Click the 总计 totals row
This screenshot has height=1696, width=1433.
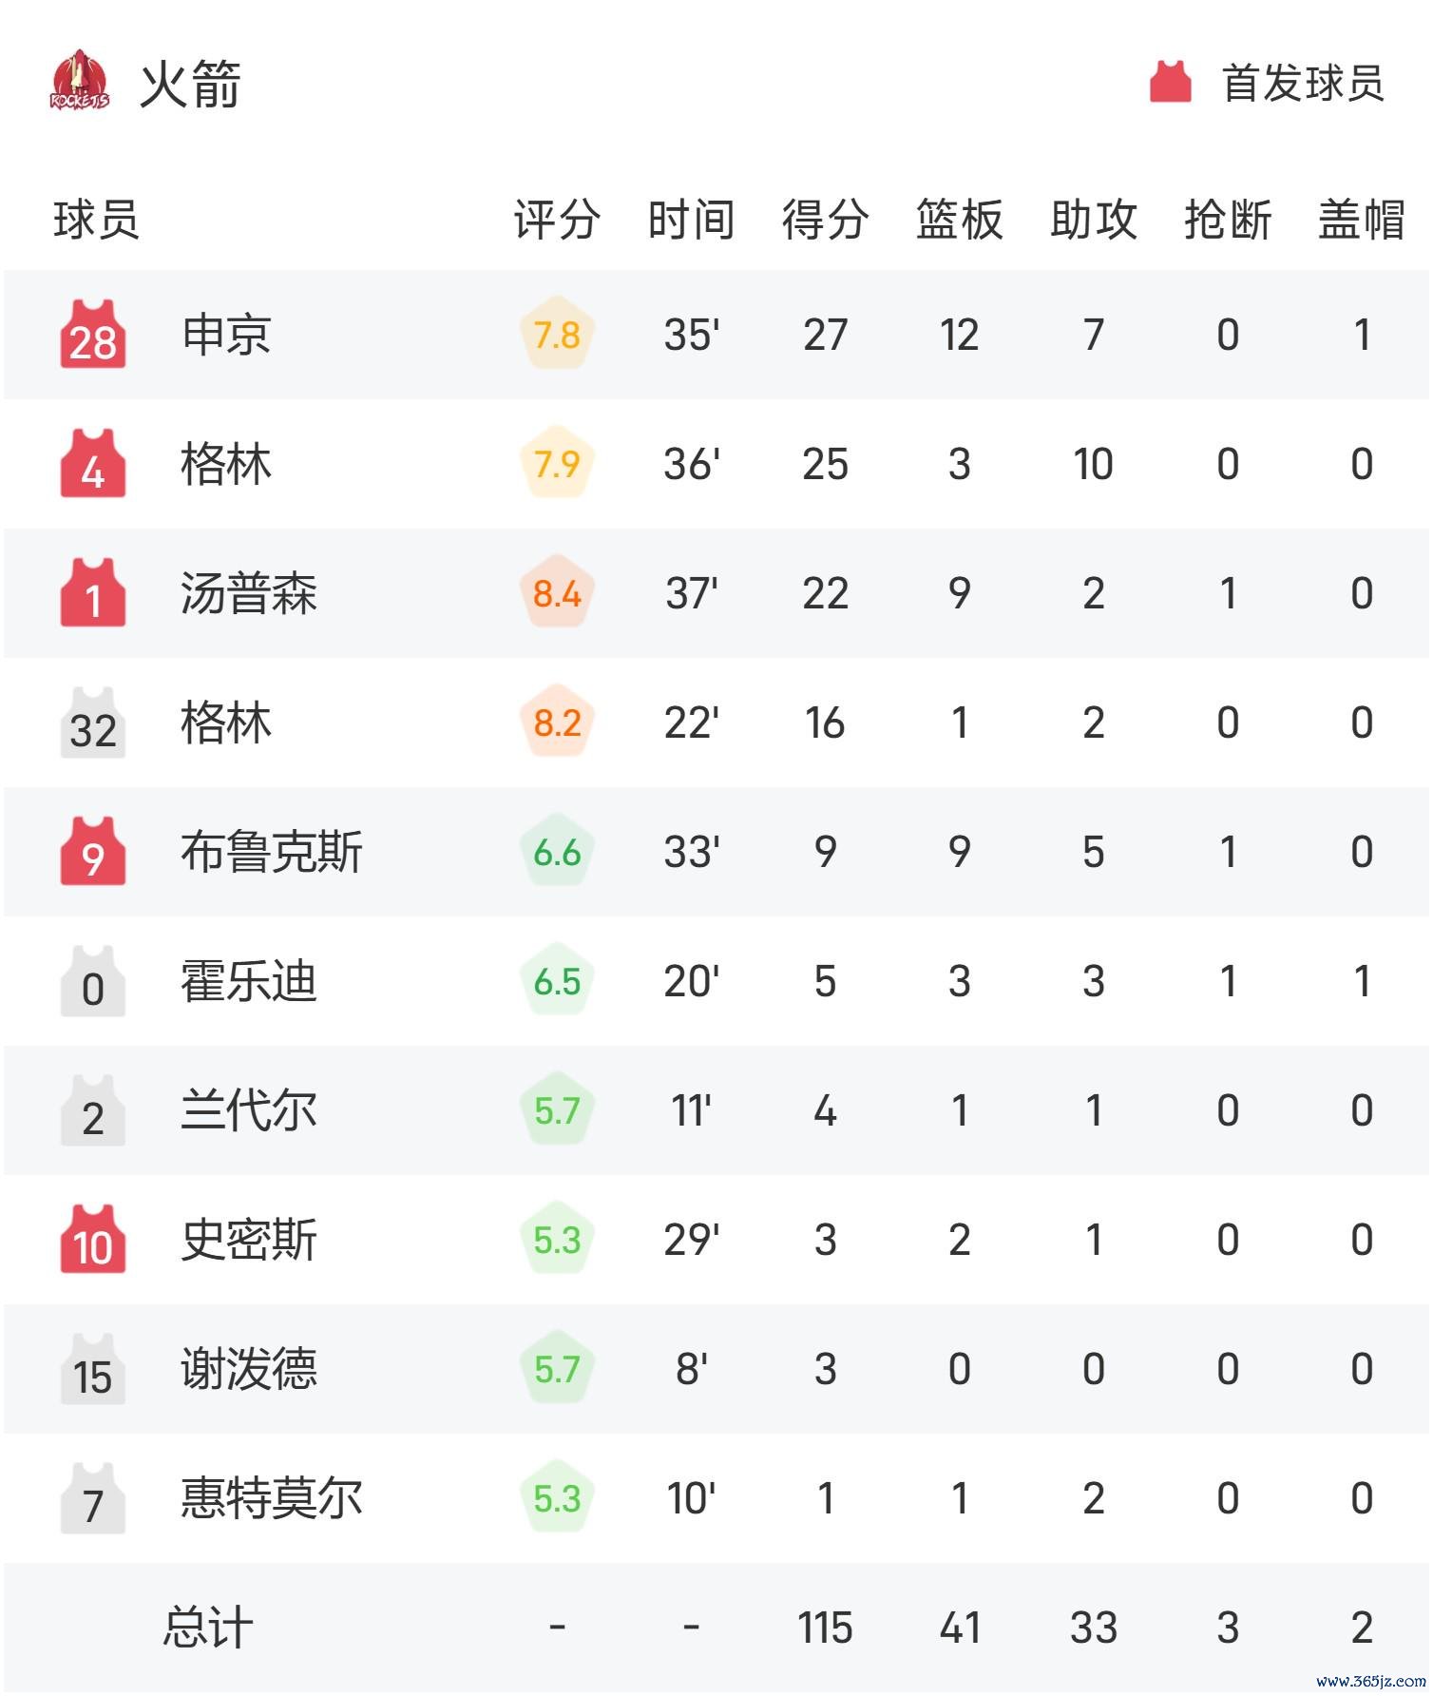(716, 1628)
